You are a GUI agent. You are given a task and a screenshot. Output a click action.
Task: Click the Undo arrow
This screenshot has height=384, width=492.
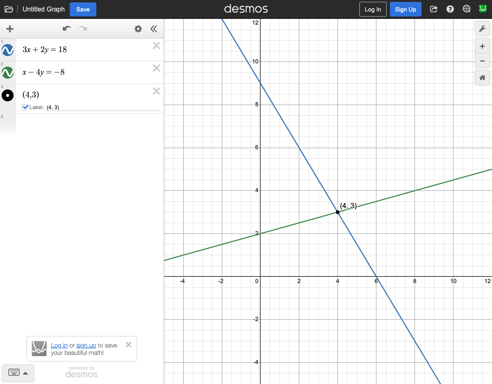point(67,28)
